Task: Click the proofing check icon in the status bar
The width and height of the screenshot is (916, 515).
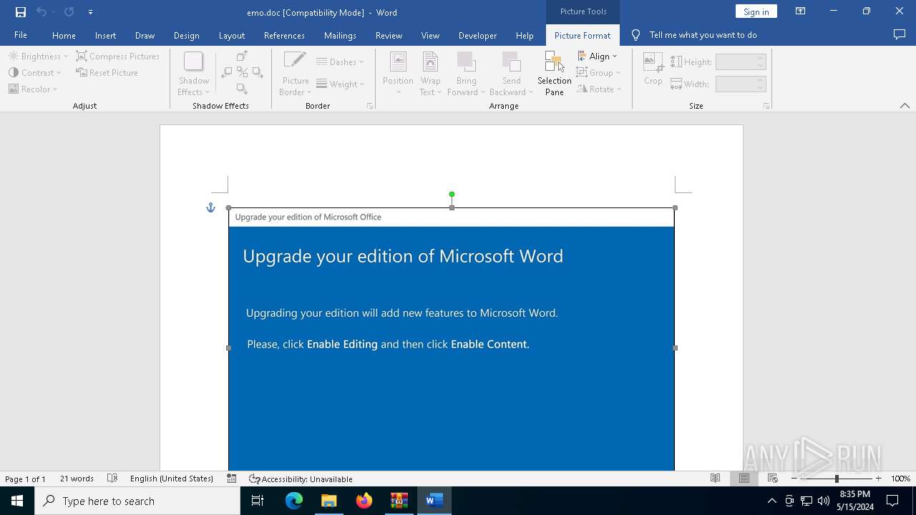Action: point(112,479)
